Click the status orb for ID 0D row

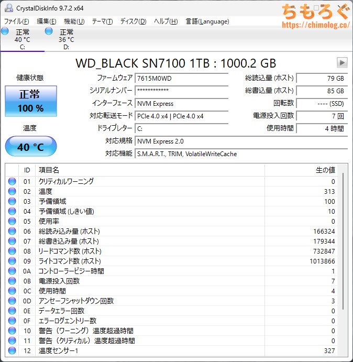click(x=12, y=301)
